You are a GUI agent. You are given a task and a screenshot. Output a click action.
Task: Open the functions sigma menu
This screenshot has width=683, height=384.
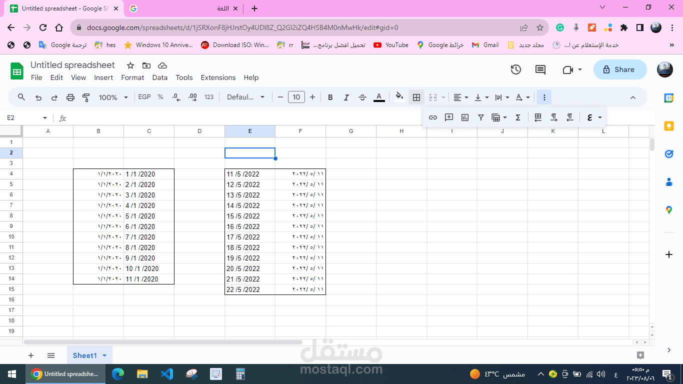[518, 117]
